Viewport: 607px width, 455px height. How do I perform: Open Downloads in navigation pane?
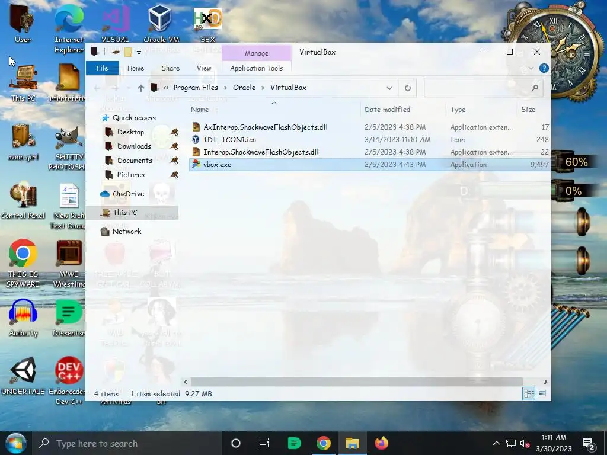(134, 146)
